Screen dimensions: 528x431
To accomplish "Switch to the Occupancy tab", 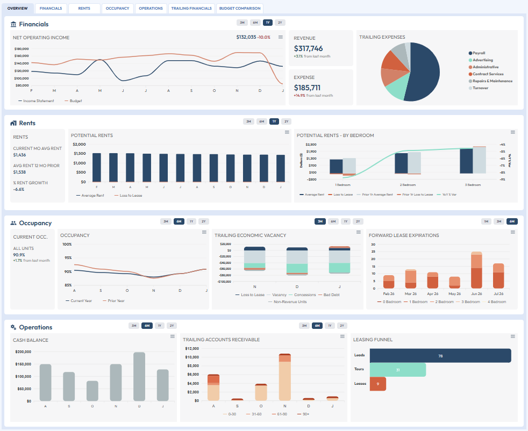I will coord(118,9).
